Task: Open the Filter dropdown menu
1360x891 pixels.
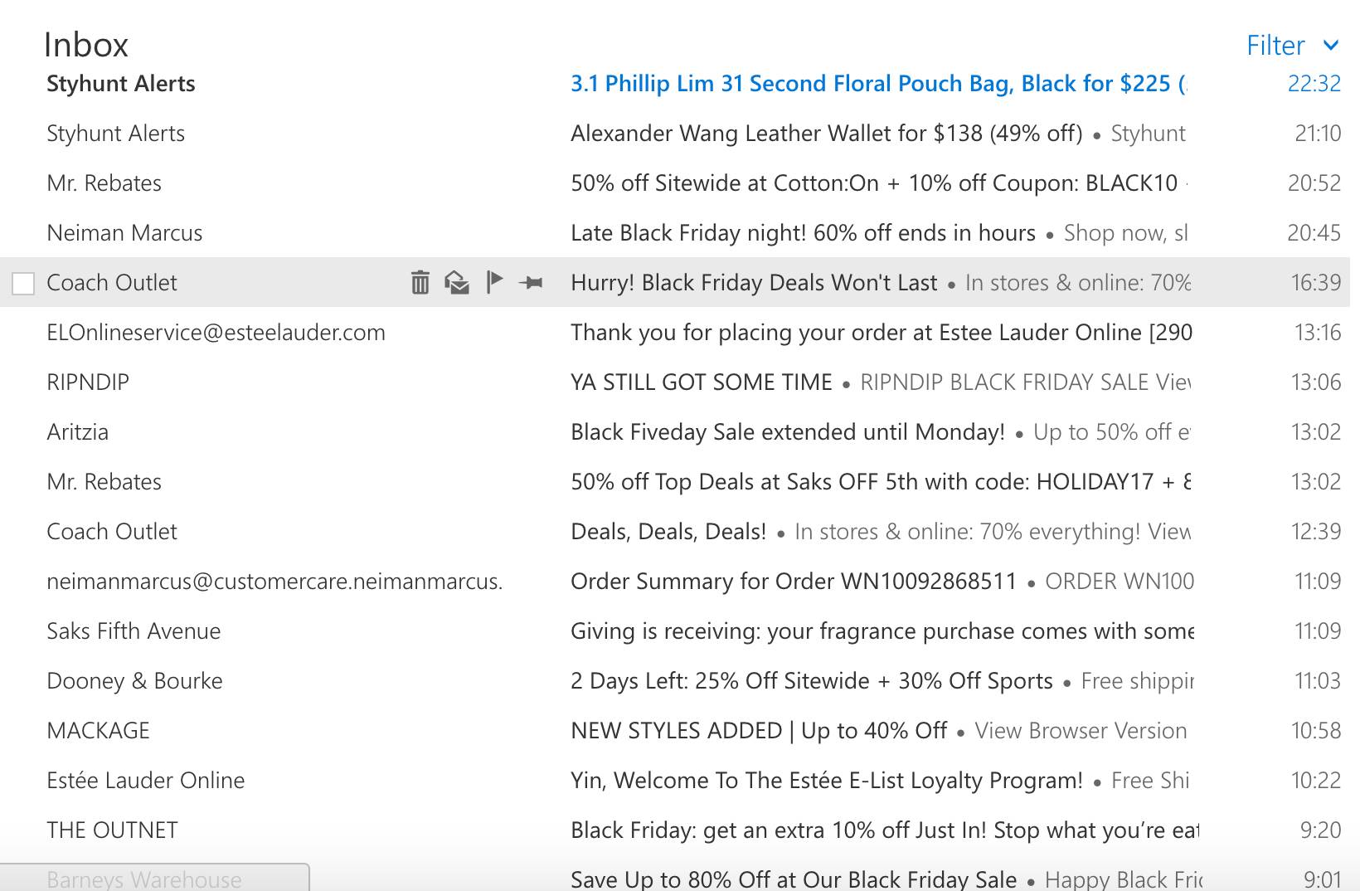Action: click(x=1292, y=46)
